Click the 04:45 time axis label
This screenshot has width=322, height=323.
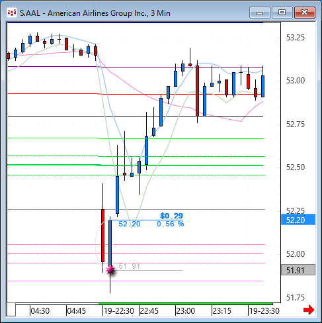(x=76, y=311)
